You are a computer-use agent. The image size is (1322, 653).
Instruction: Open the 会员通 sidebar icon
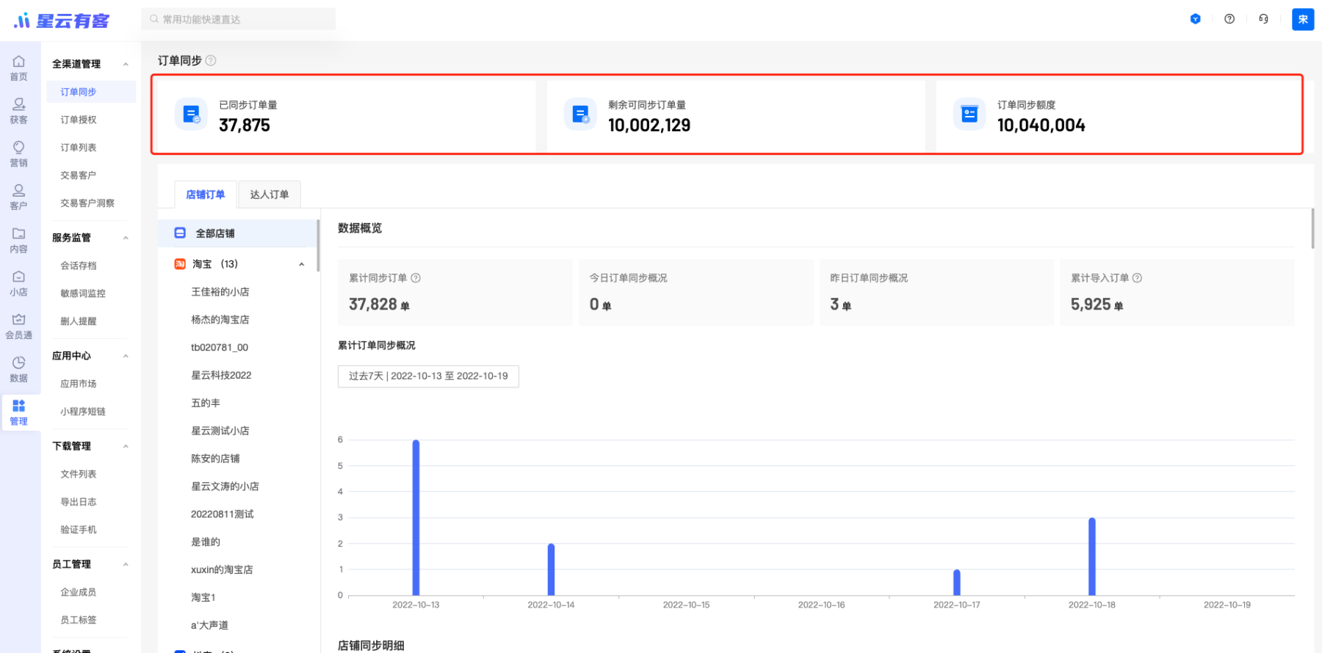[x=19, y=326]
